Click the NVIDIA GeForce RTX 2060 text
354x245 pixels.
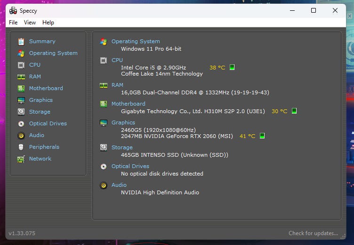pos(177,136)
